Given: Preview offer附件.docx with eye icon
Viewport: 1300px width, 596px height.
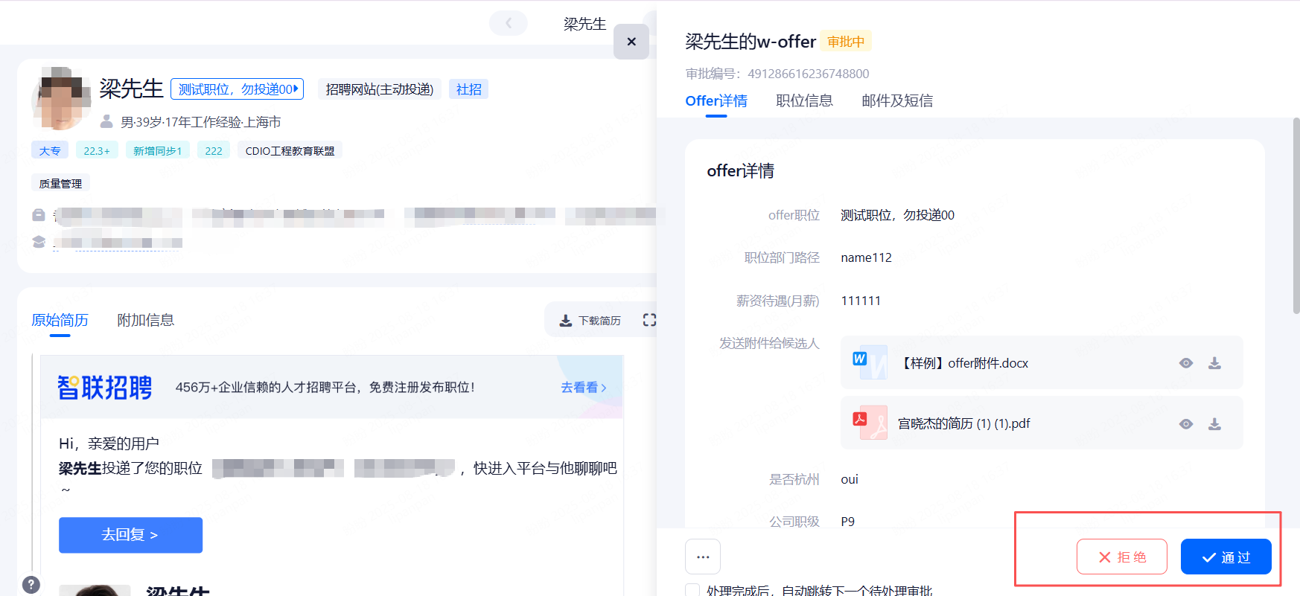Looking at the screenshot, I should (x=1186, y=363).
